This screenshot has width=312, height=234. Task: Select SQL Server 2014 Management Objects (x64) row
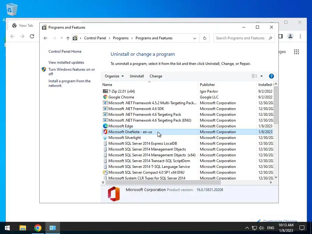click(x=187, y=155)
